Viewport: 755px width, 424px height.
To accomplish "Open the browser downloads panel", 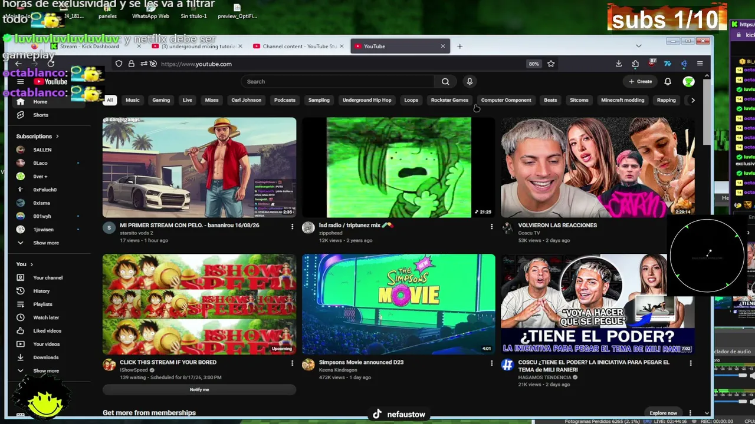I will tap(619, 64).
